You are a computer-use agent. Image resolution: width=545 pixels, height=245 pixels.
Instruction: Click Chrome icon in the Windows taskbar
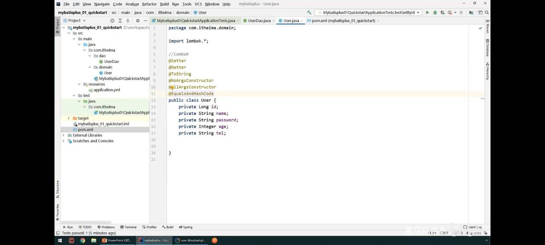pos(83,240)
